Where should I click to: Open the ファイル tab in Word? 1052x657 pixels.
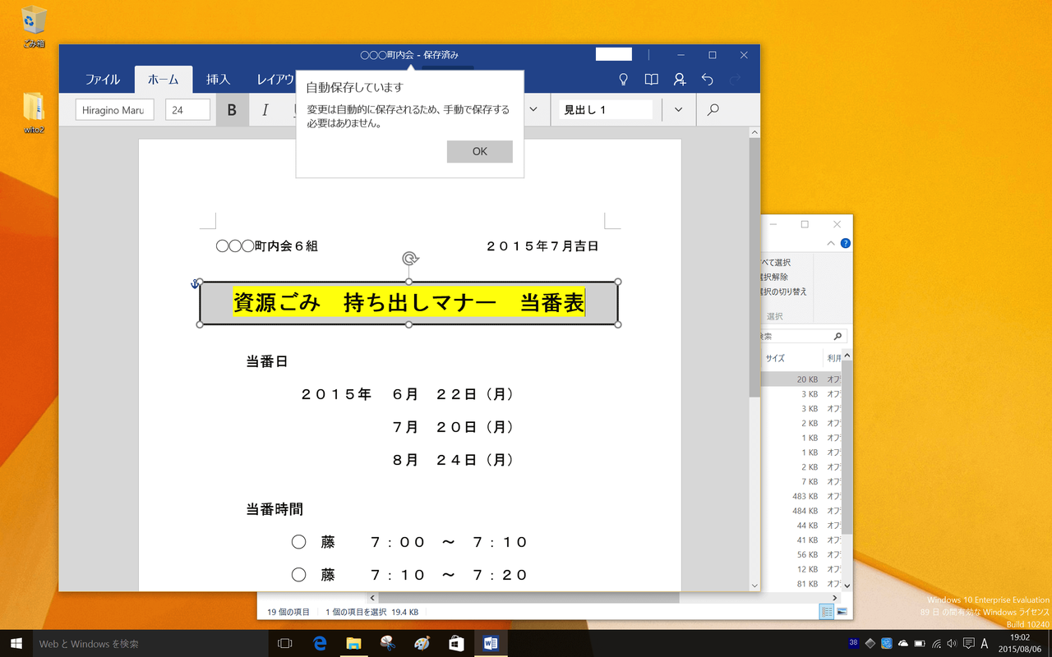(x=103, y=80)
